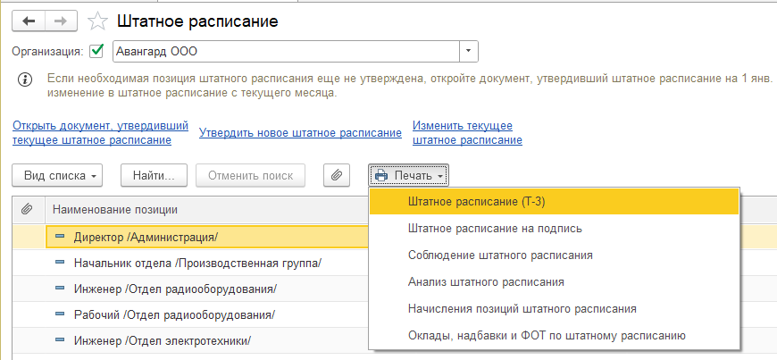Click the forward arrow navigation button
Screen dimensions: 777x360
point(61,21)
